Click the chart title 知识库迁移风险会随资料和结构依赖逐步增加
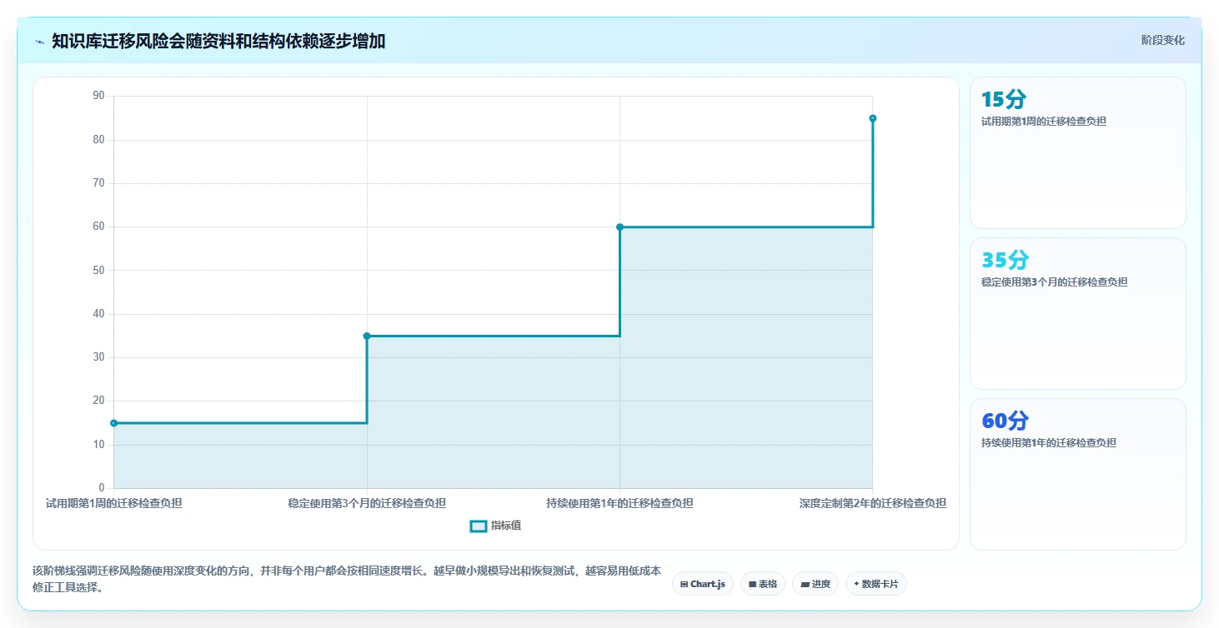This screenshot has height=628, width=1219. [218, 42]
